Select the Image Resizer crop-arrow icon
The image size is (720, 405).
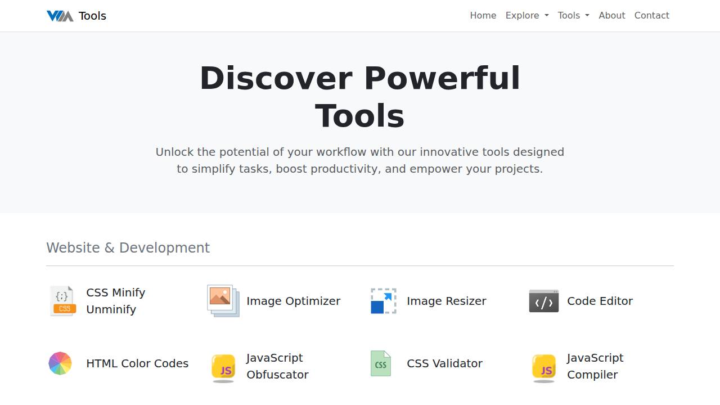point(383,301)
